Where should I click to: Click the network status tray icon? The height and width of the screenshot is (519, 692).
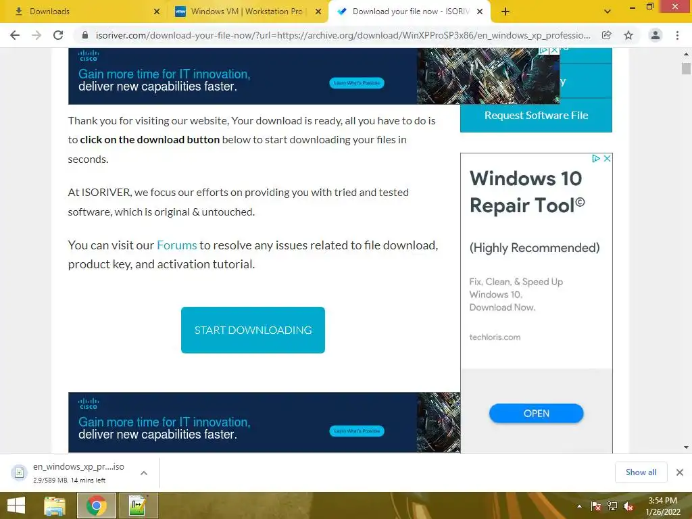612,506
